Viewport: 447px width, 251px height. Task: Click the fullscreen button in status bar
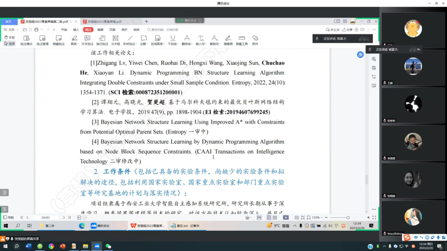[373, 217]
